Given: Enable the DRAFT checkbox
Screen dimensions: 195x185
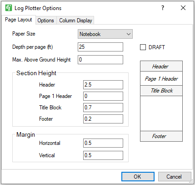Looking at the screenshot, I should (143, 47).
